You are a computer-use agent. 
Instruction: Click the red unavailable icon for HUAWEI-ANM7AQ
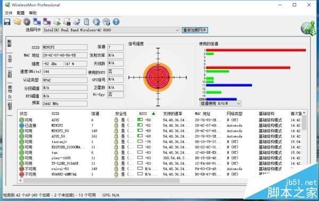[x=22, y=174]
